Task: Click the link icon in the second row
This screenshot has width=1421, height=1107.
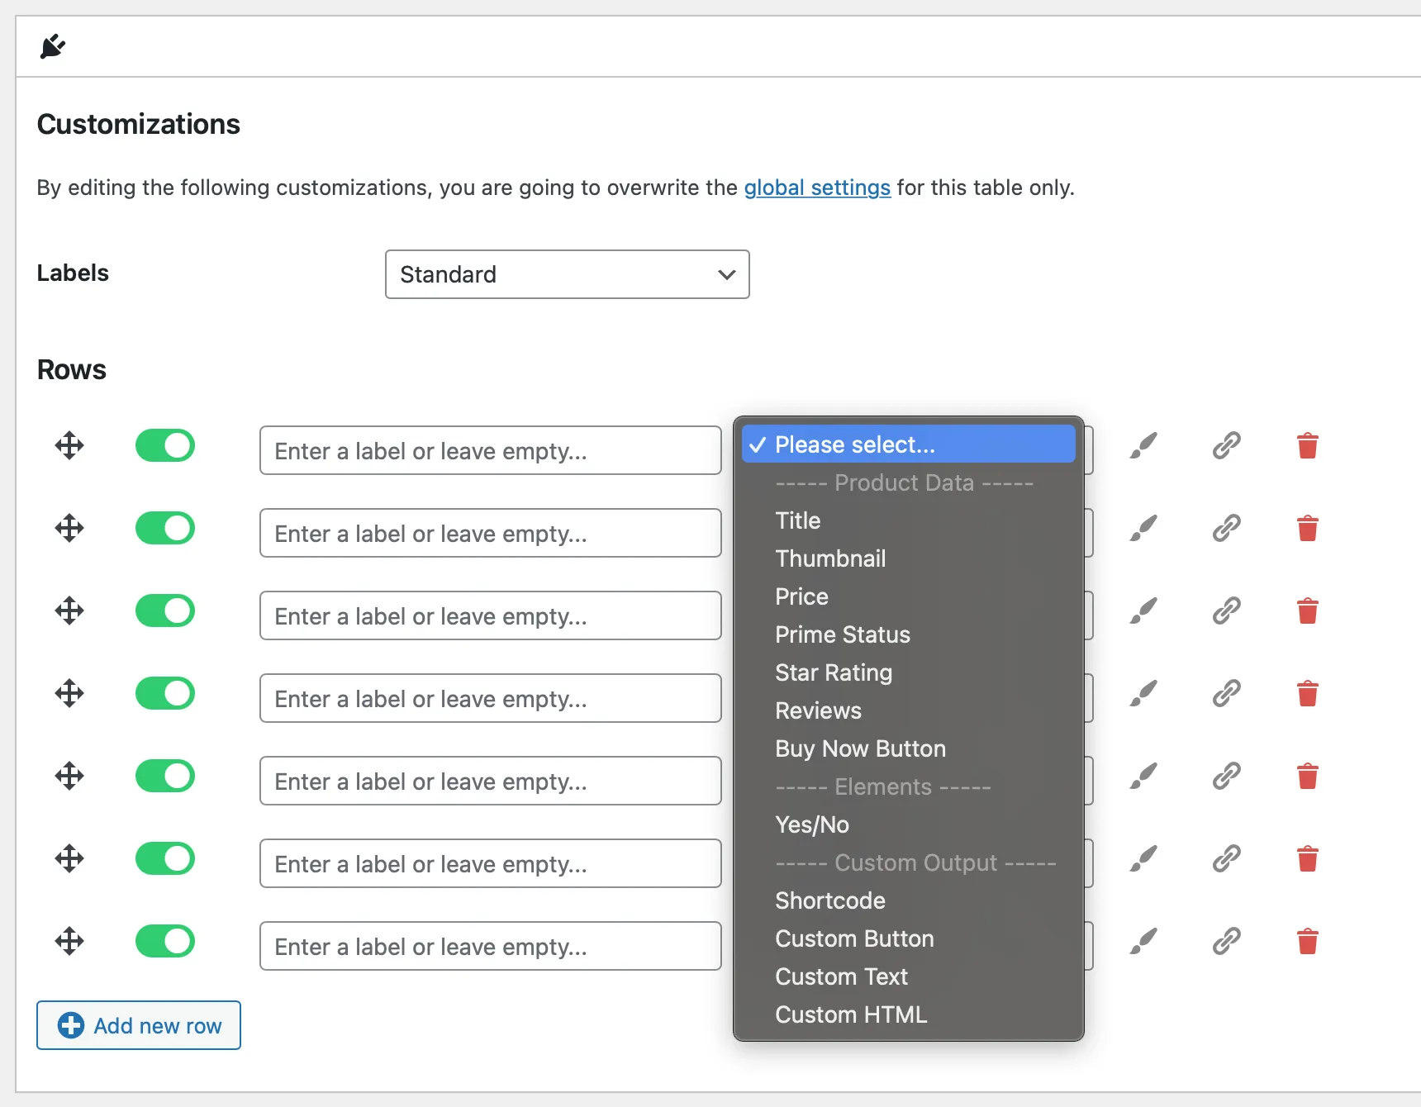Action: (x=1226, y=528)
